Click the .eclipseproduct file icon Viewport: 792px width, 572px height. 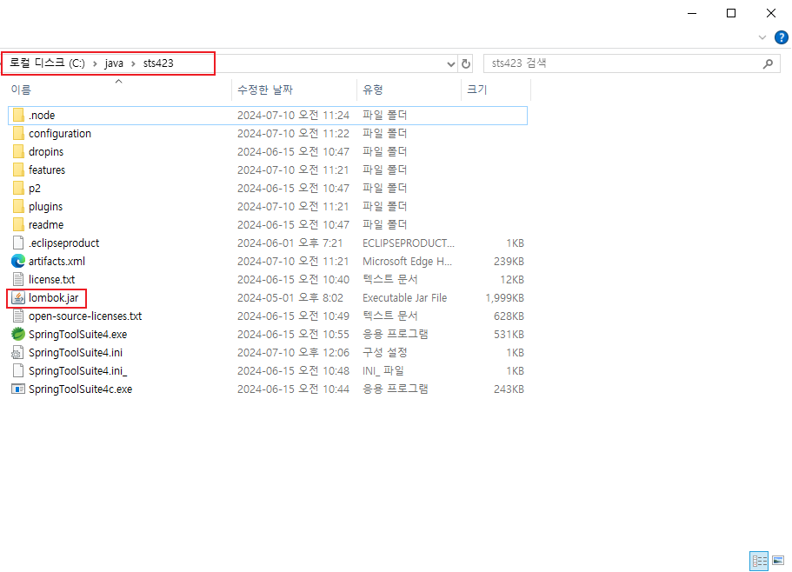18,243
